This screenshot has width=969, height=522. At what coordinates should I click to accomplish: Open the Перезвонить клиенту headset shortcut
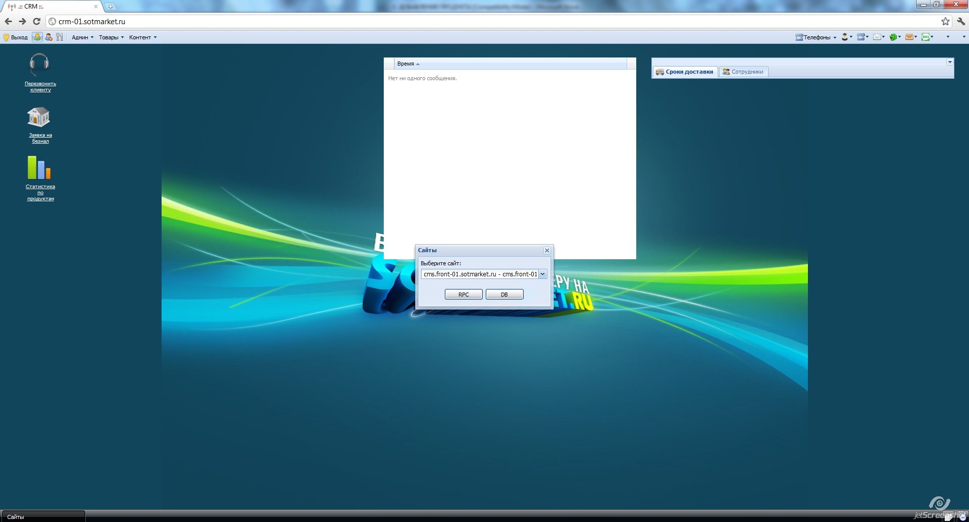(39, 65)
